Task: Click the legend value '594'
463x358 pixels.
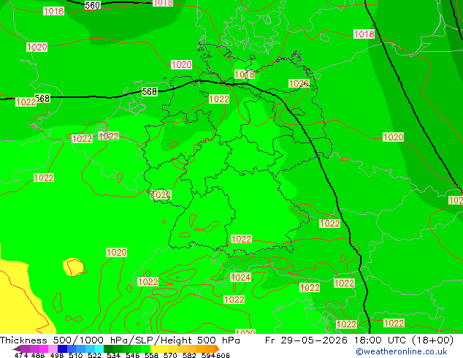Action: pos(208,355)
